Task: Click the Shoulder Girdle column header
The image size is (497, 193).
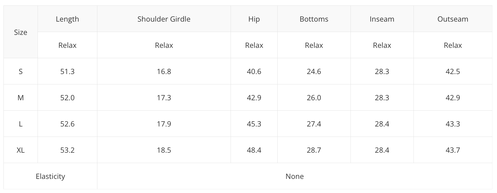Action: pyautogui.click(x=164, y=19)
